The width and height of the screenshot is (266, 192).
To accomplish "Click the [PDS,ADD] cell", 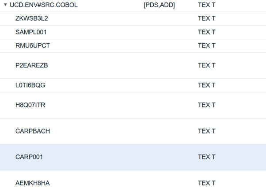I will 159,6.
